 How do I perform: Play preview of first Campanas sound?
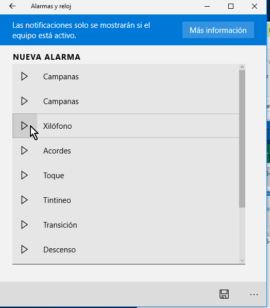point(25,76)
